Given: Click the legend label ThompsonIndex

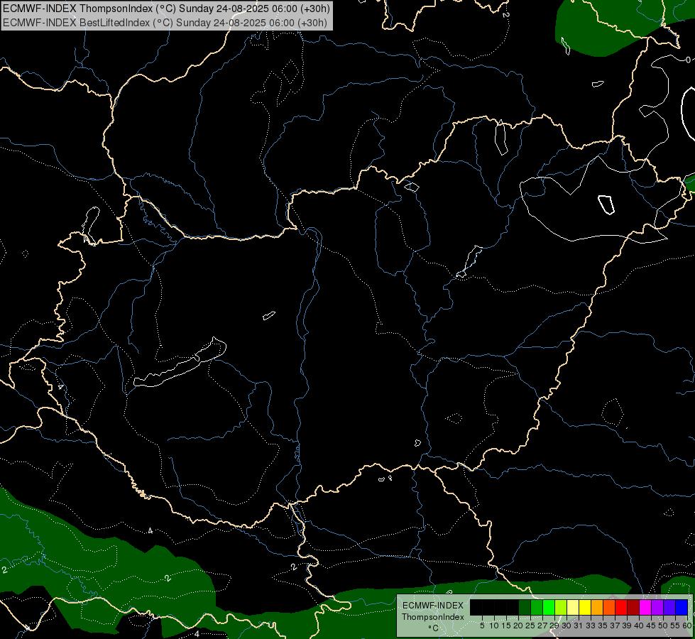Looking at the screenshot, I should (432, 617).
